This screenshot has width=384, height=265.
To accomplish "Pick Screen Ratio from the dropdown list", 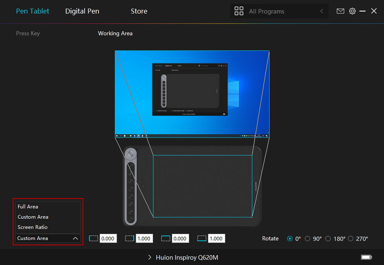I will pyautogui.click(x=32, y=227).
